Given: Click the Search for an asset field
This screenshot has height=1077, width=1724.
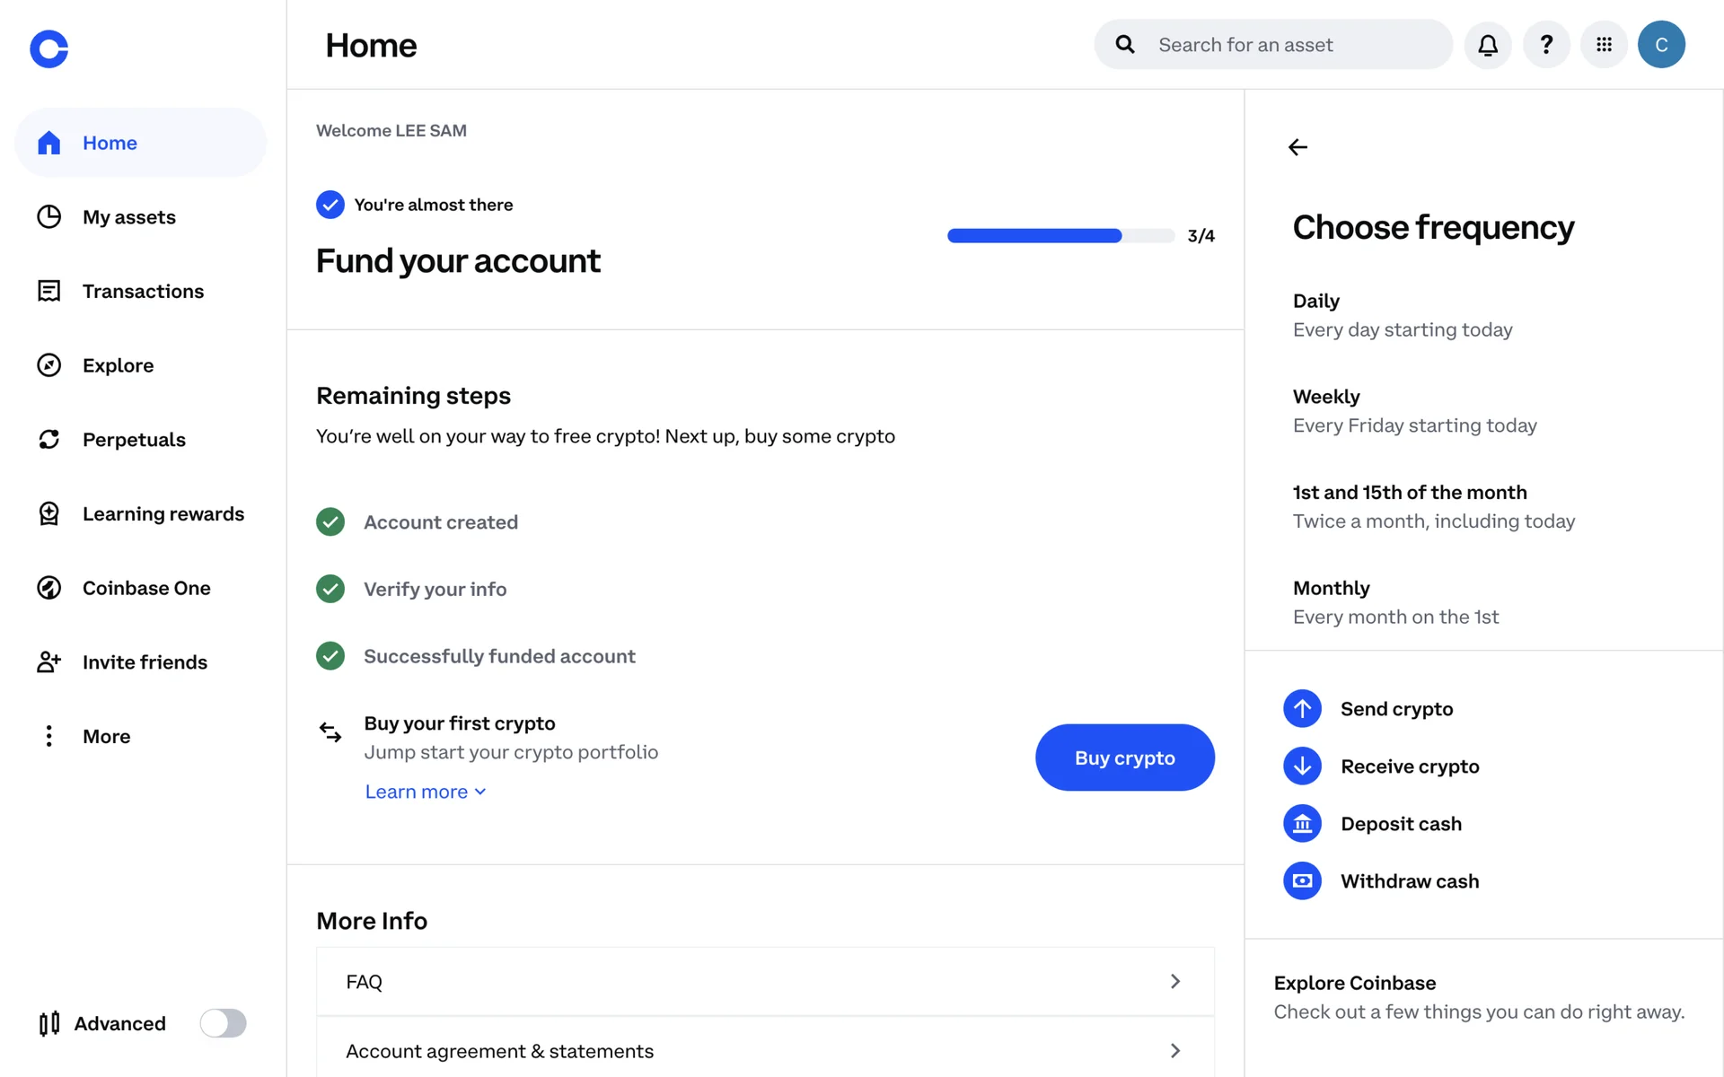Looking at the screenshot, I should click(x=1293, y=45).
